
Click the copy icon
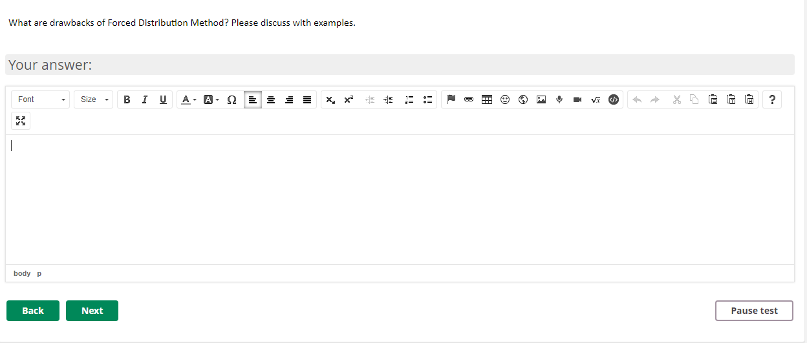pyautogui.click(x=694, y=99)
